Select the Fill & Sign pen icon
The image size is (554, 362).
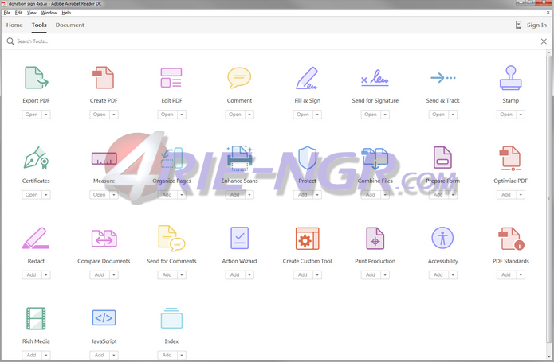pyautogui.click(x=307, y=77)
